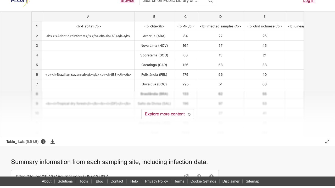View the Privacy Policy link
The image size is (335, 188).
(157, 181)
